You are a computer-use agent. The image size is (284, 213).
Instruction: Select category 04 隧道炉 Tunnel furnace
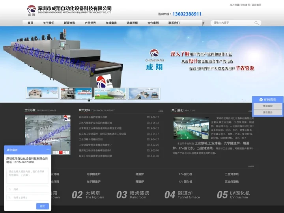(182, 195)
